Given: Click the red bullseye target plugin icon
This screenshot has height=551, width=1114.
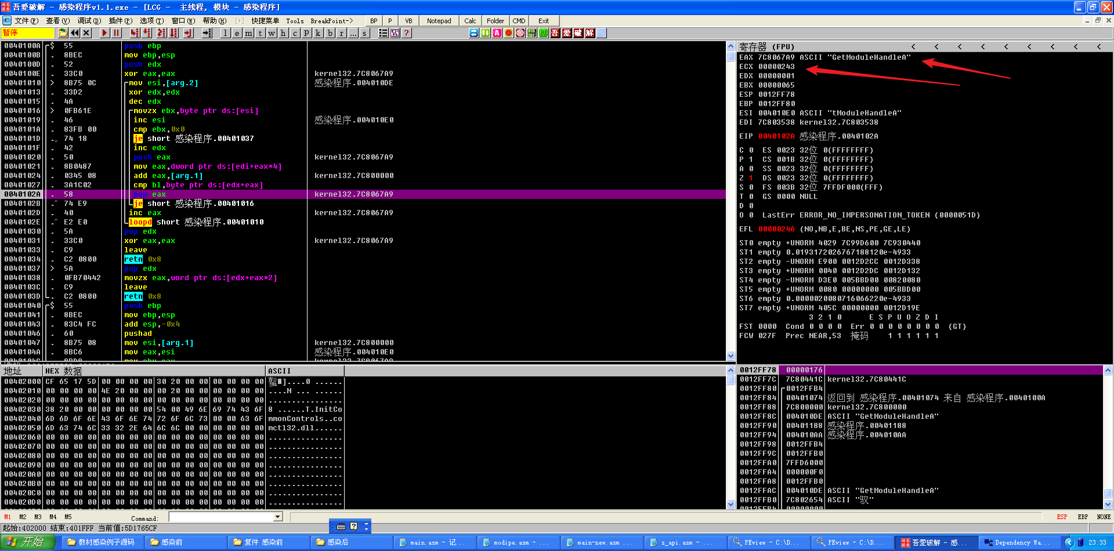Looking at the screenshot, I should tap(520, 33).
